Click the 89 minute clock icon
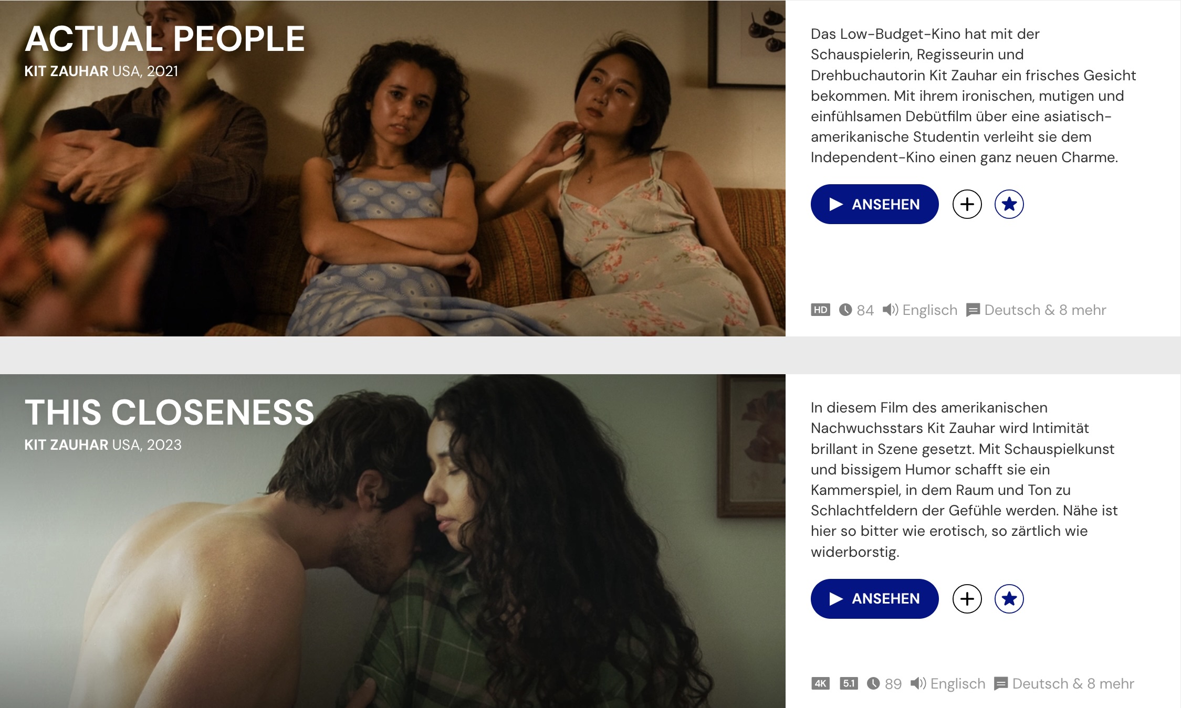The width and height of the screenshot is (1181, 708). click(873, 683)
